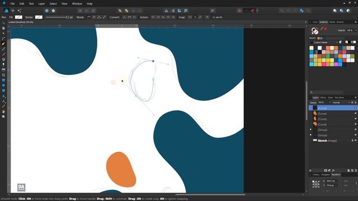Toggle visibility of the selected (Curve) layer

(356, 108)
